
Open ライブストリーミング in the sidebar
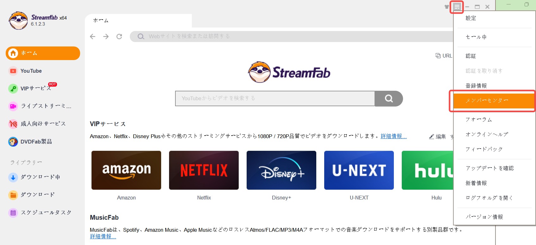[40, 106]
